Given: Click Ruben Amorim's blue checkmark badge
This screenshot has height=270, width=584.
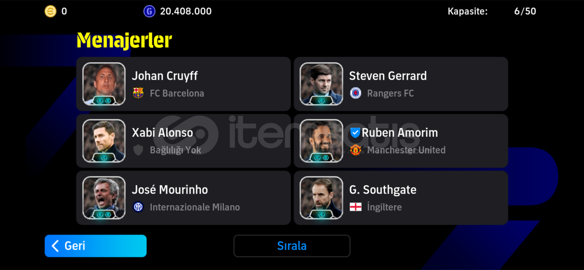Looking at the screenshot, I should click(x=355, y=133).
